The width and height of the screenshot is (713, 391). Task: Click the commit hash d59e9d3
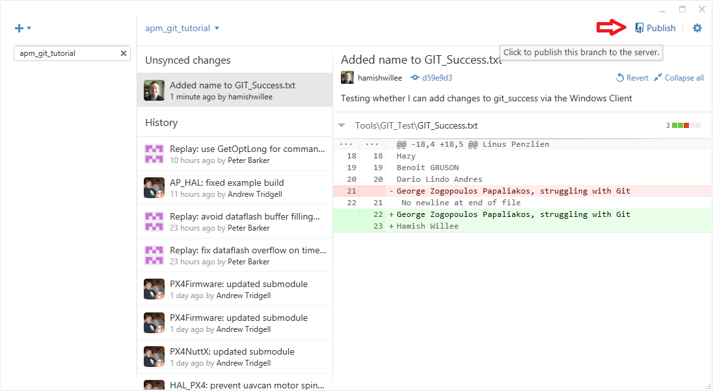coord(437,78)
